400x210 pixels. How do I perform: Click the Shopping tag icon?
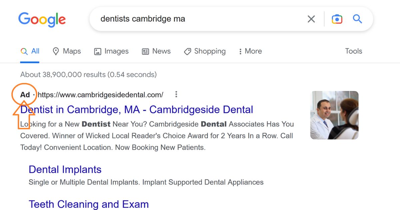click(x=188, y=51)
